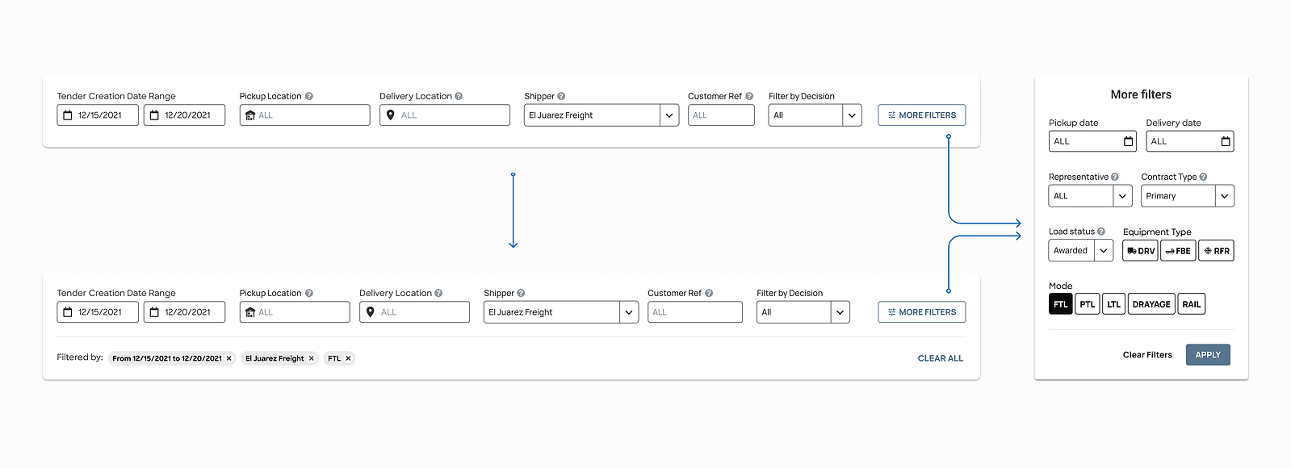Remove the FTL filter chip
1291x468 pixels.
349,358
